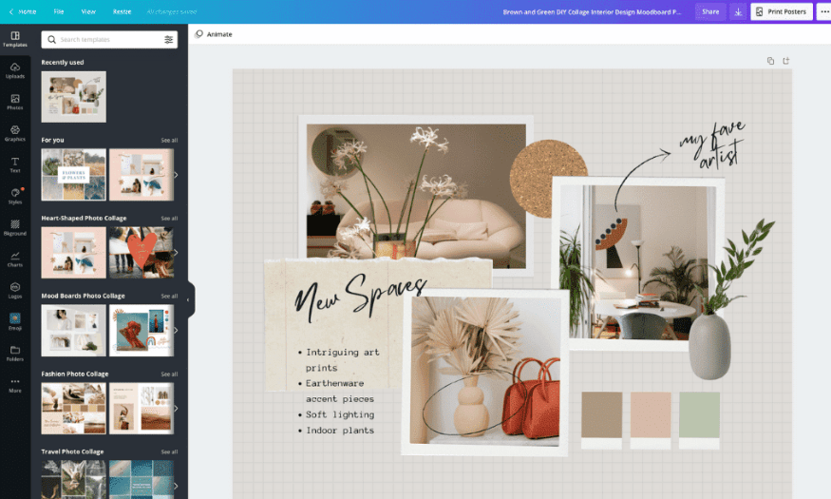The image size is (831, 499).
Task: Open the Emoji panel
Action: click(15, 322)
